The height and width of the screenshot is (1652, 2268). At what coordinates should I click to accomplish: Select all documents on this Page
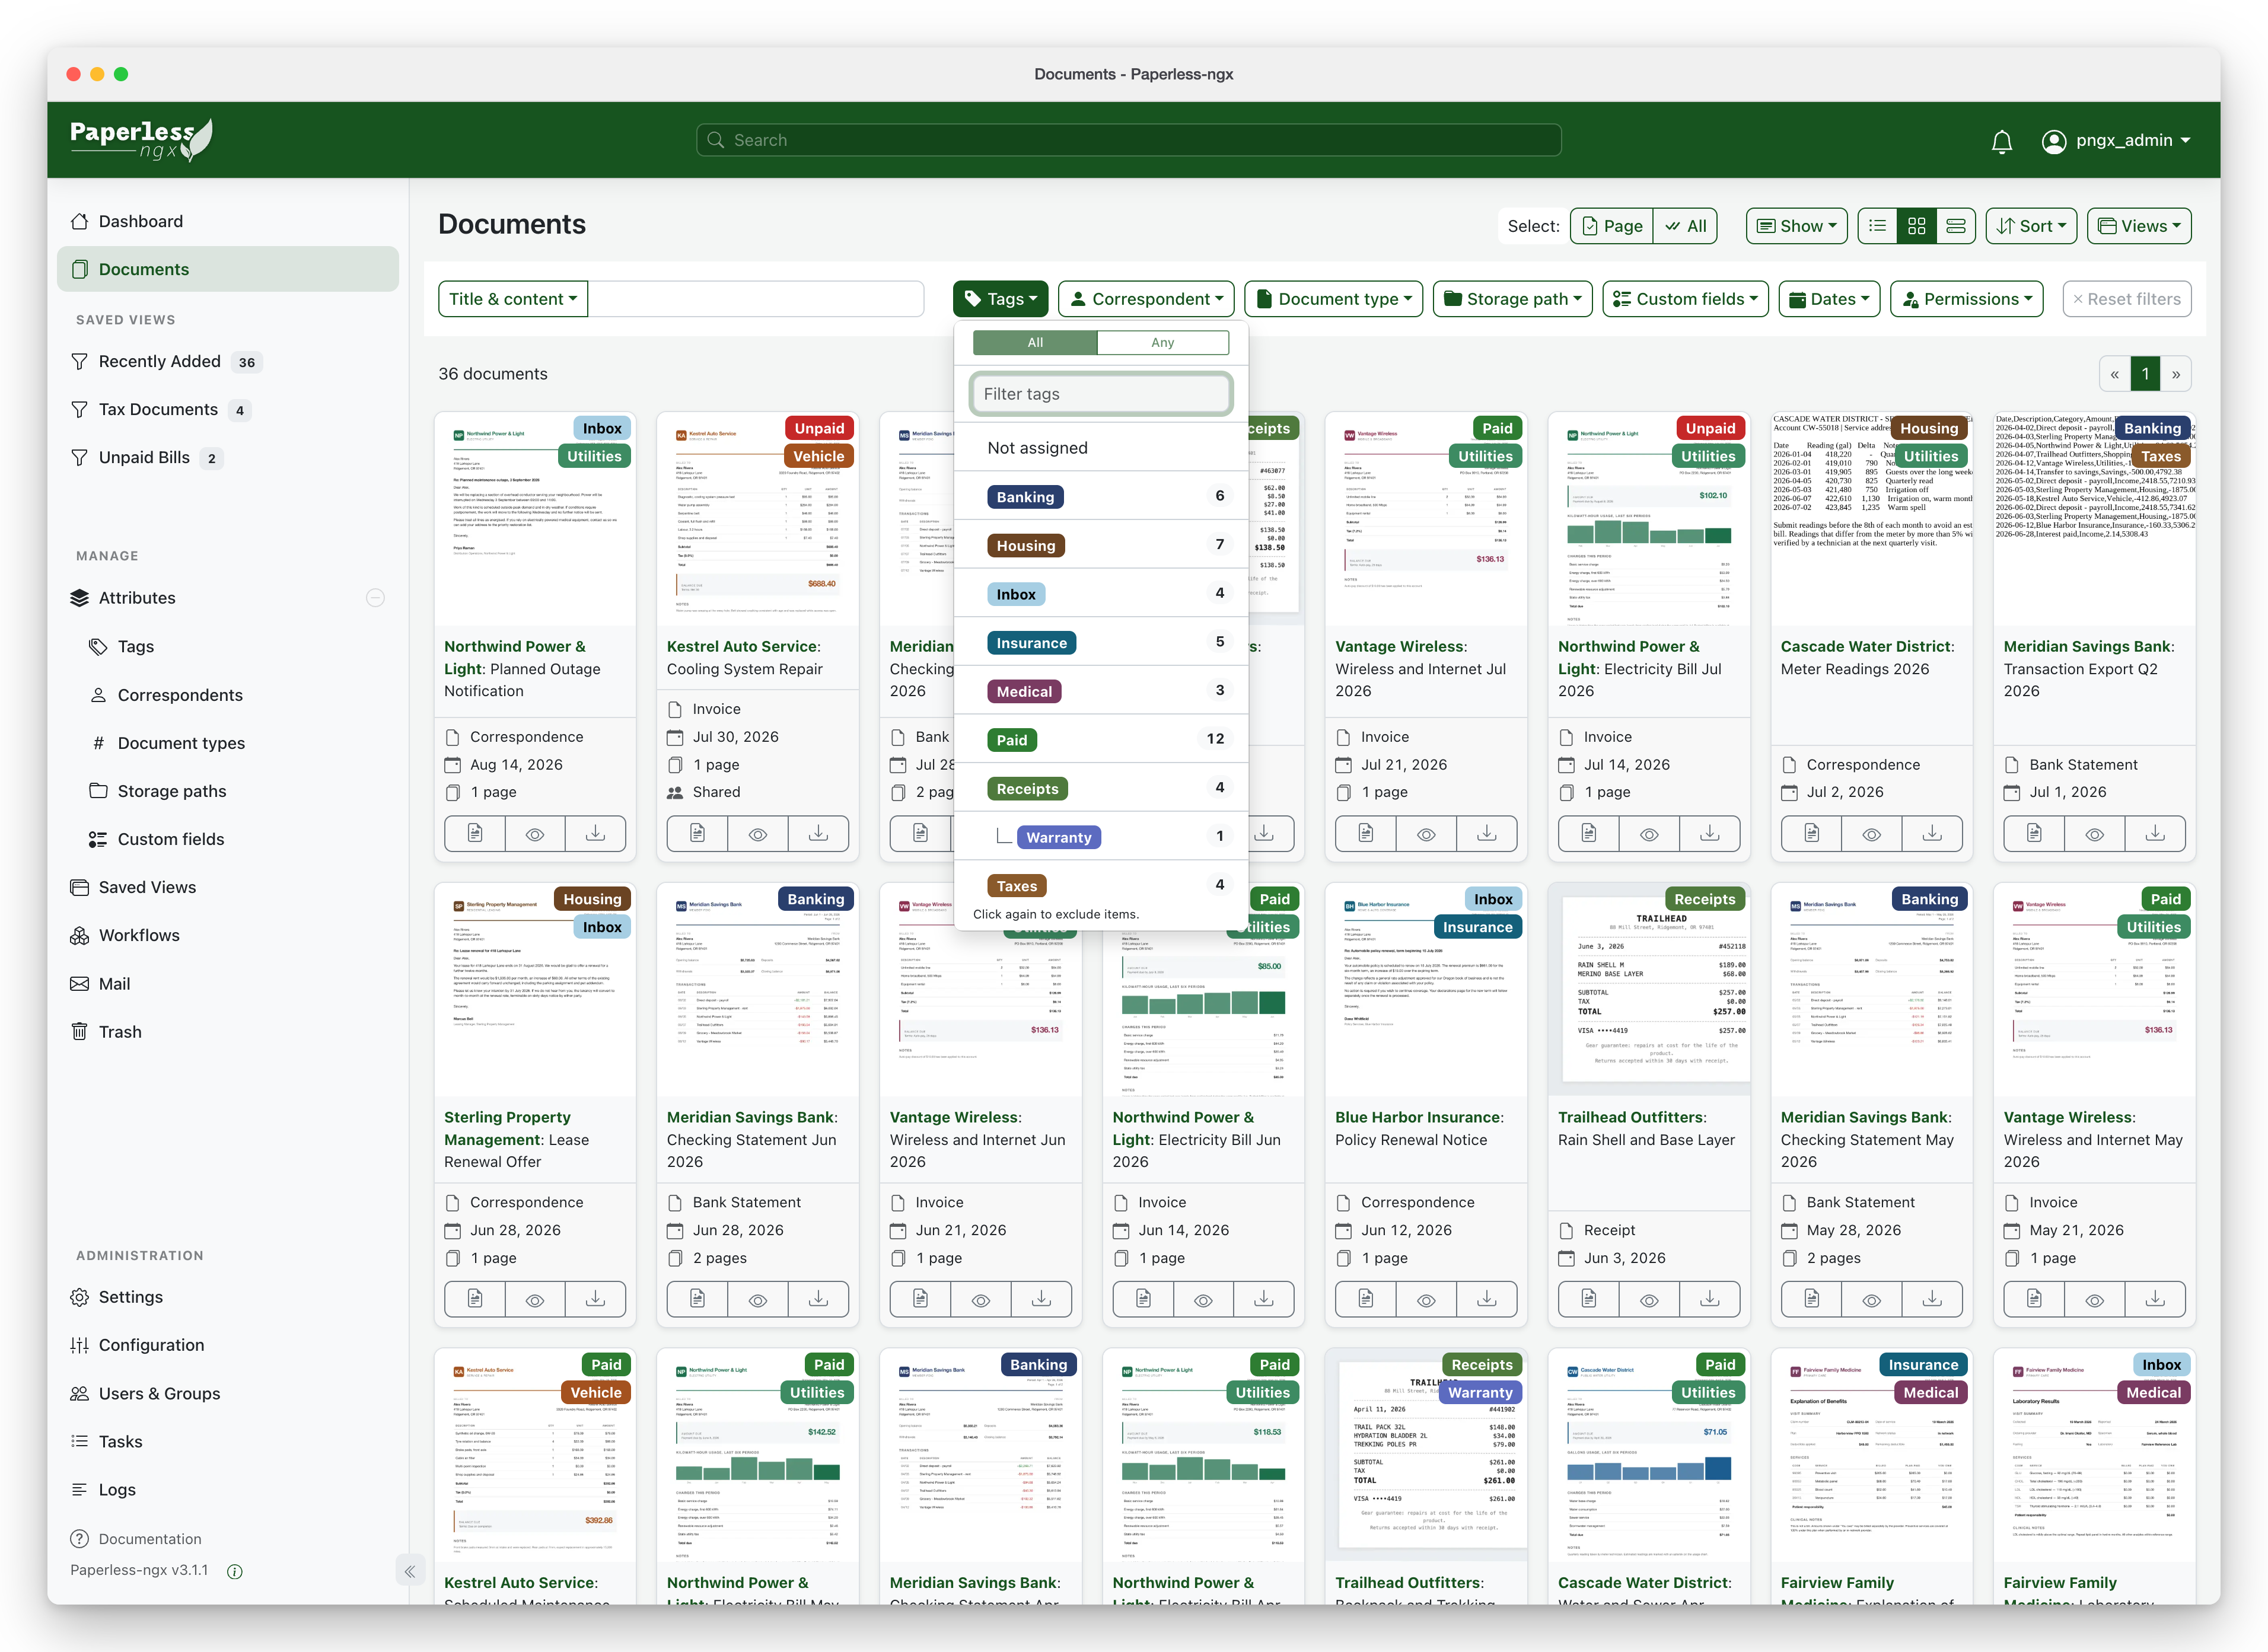pyautogui.click(x=1612, y=226)
